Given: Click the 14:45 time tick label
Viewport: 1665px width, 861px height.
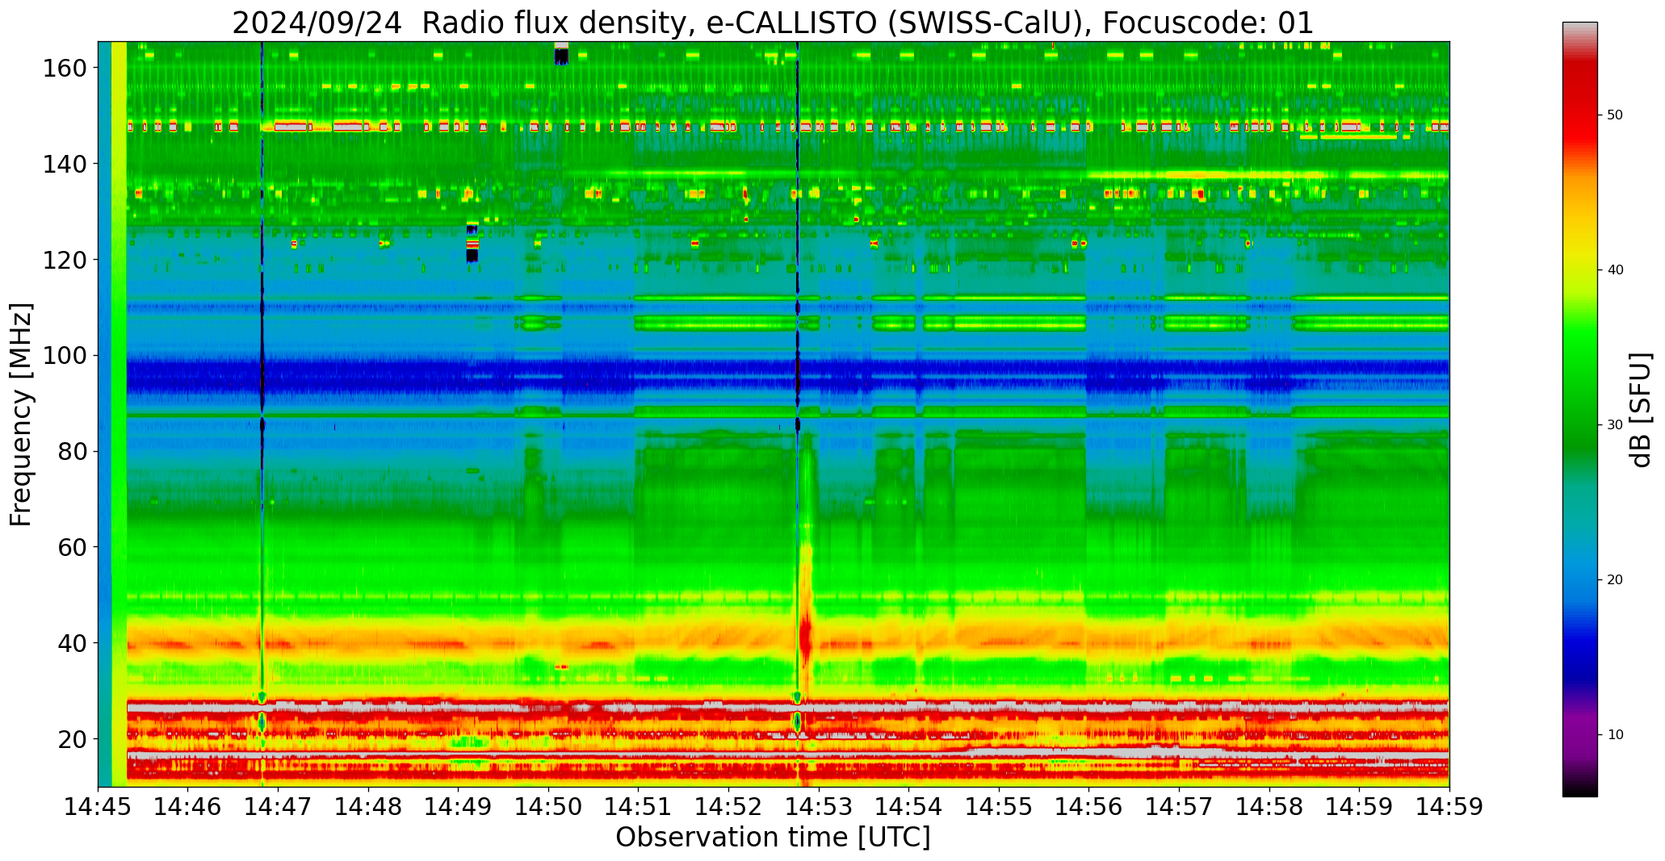Looking at the screenshot, I should click(x=99, y=807).
